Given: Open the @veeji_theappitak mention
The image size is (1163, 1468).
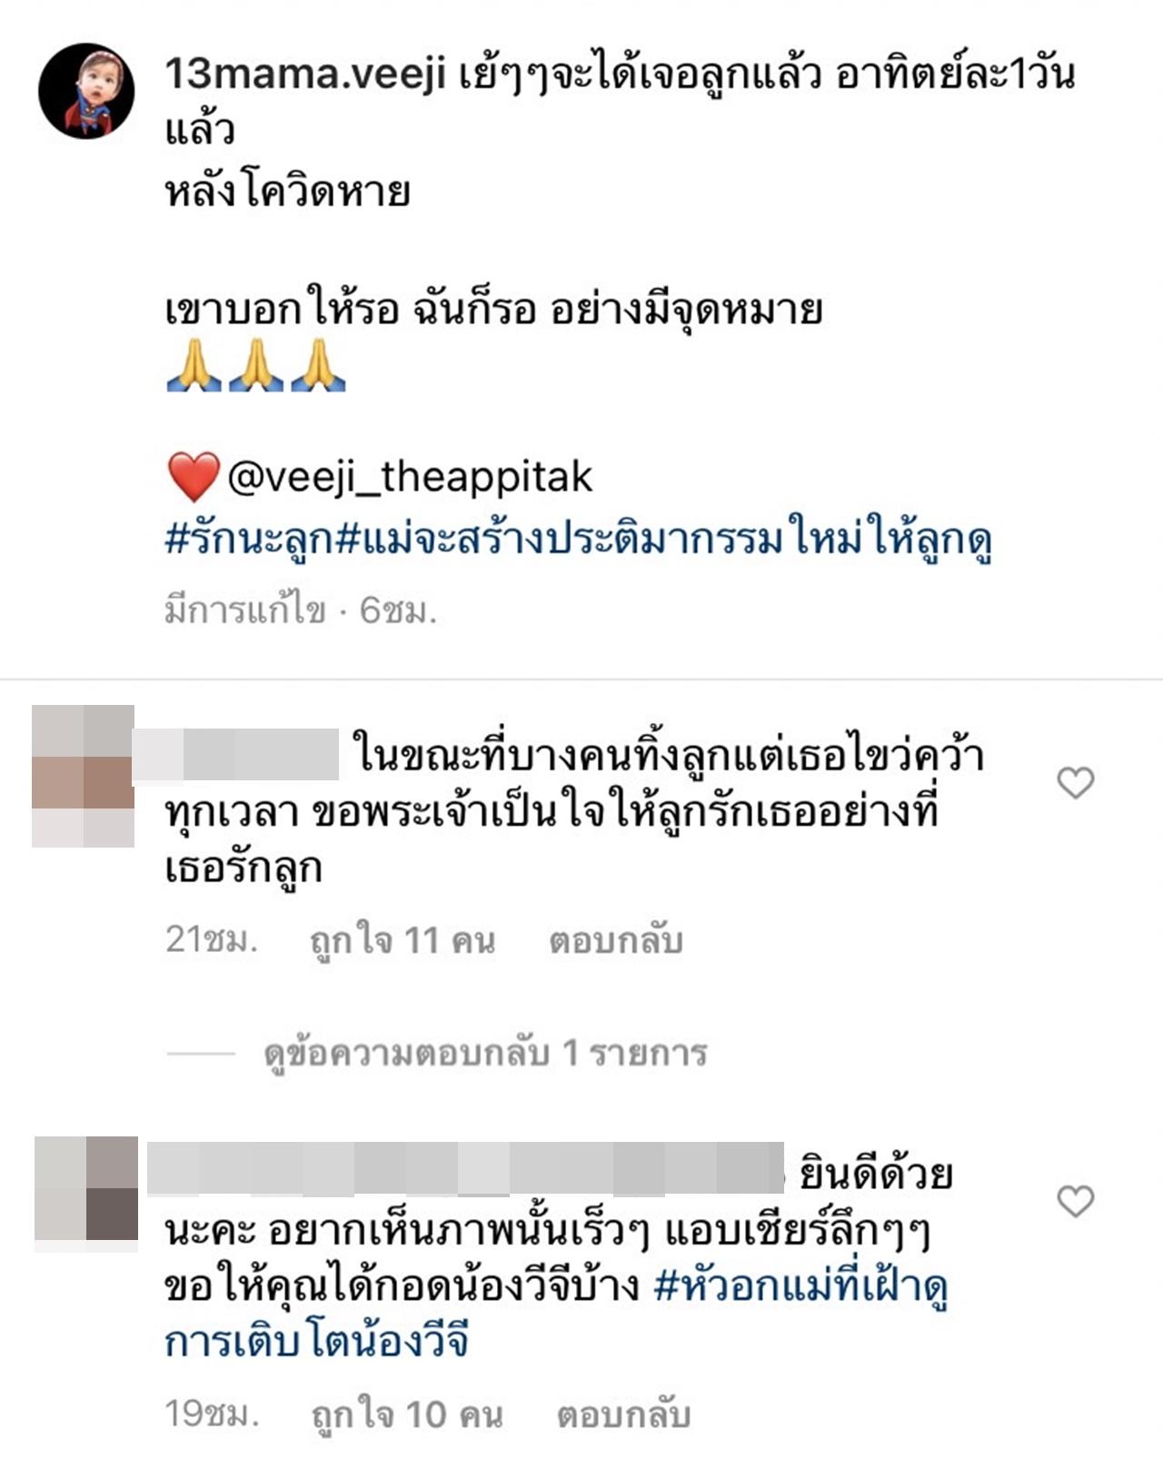Looking at the screenshot, I should [410, 477].
